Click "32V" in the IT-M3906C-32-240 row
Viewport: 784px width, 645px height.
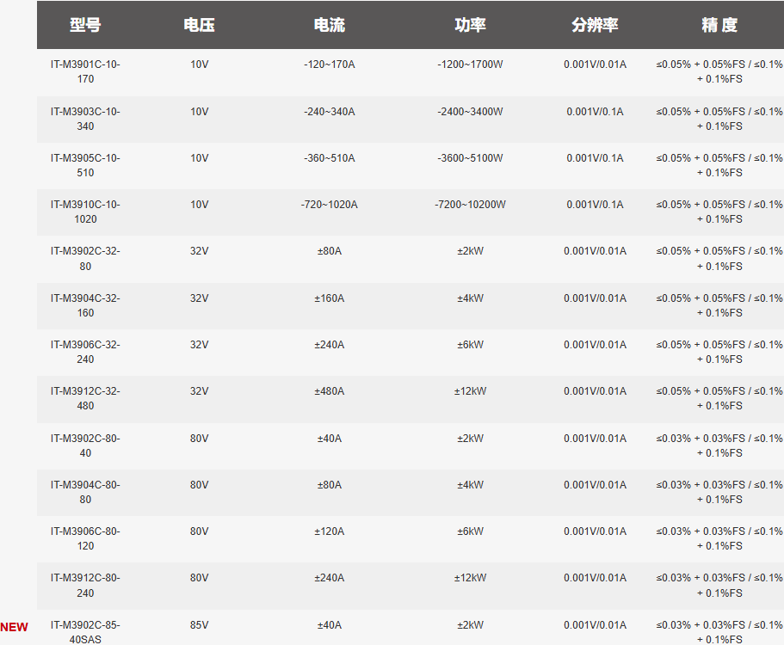(199, 345)
